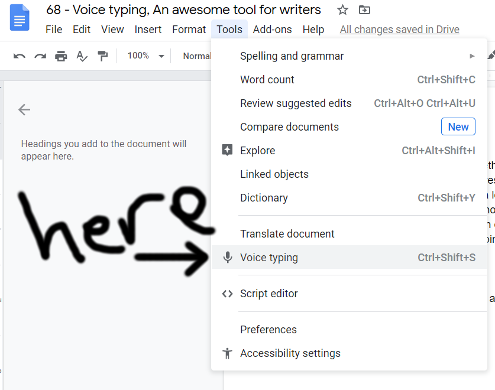Click the Ctrl+Shift+Y shortcut text
The width and height of the screenshot is (495, 390).
(x=447, y=198)
